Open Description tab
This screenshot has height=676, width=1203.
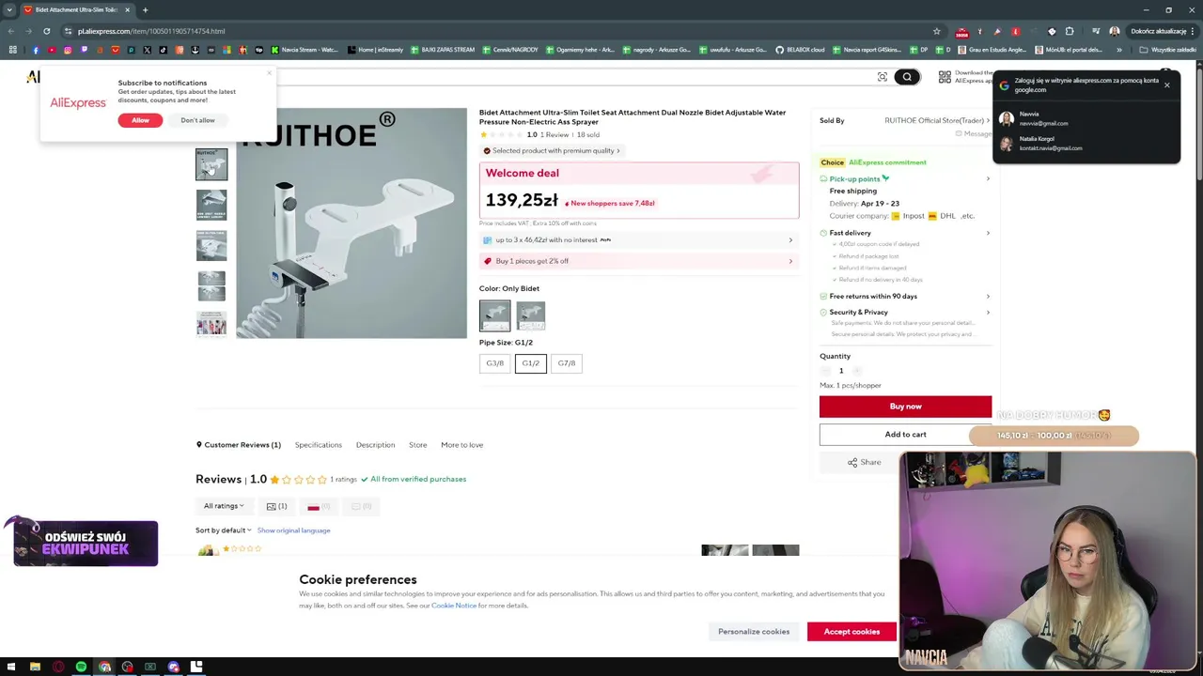pyautogui.click(x=375, y=445)
